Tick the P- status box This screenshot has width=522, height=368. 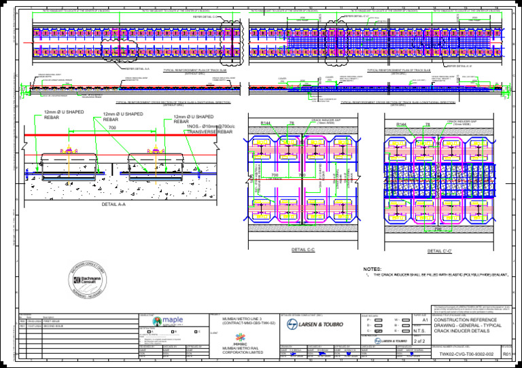[x=379, y=320]
